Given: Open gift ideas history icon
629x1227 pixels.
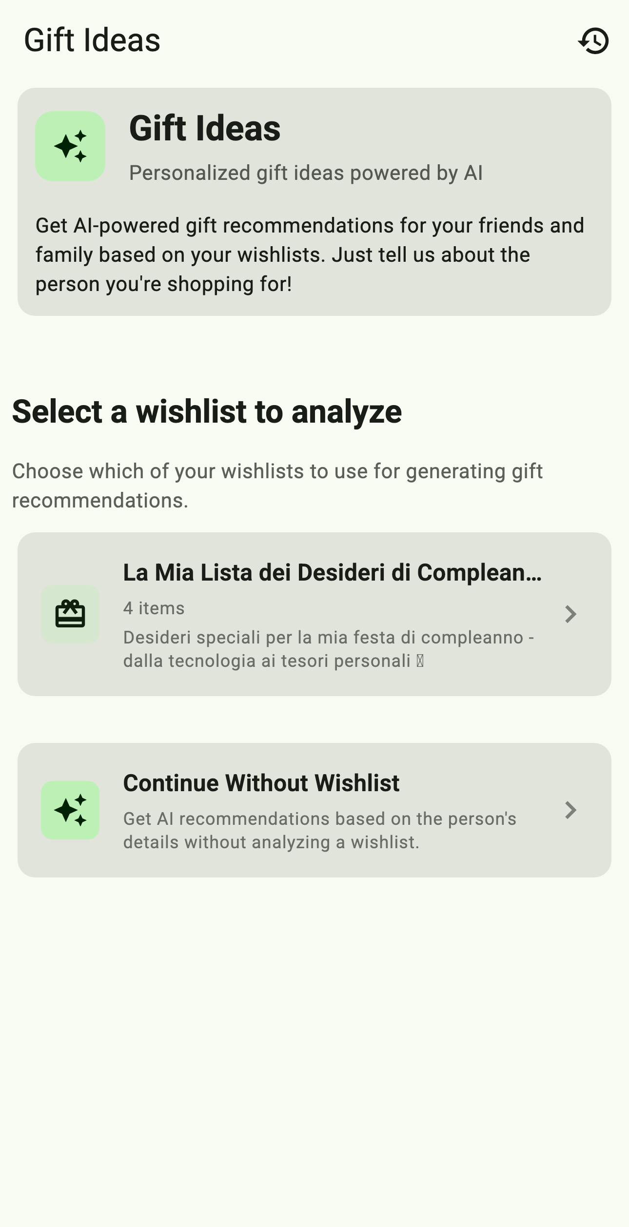Looking at the screenshot, I should coord(593,40).
